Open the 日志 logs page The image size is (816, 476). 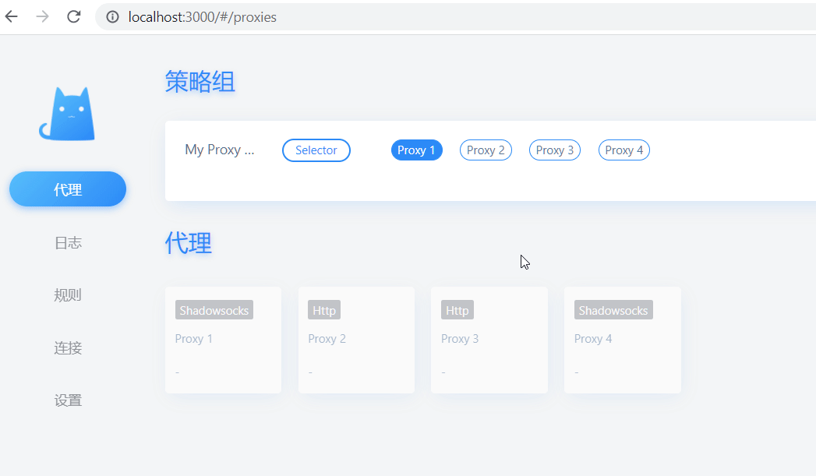tap(67, 242)
